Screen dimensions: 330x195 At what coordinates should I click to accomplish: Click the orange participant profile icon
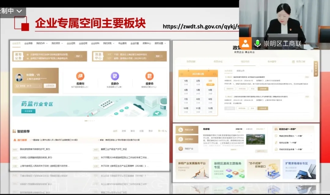[245, 43]
